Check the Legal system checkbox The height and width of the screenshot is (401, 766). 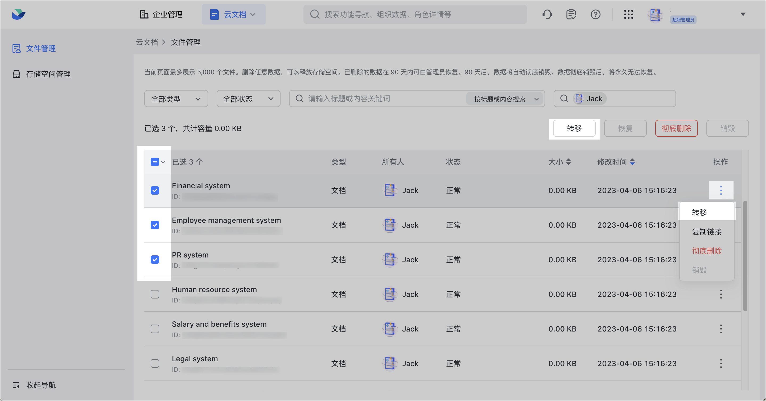tap(155, 363)
